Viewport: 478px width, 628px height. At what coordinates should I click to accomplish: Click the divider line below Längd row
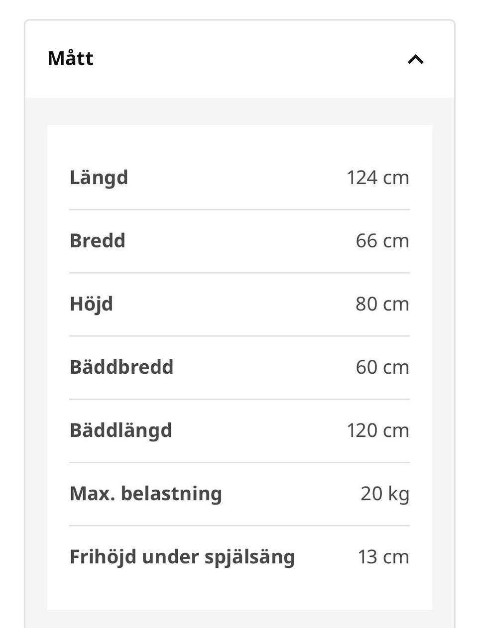239,209
